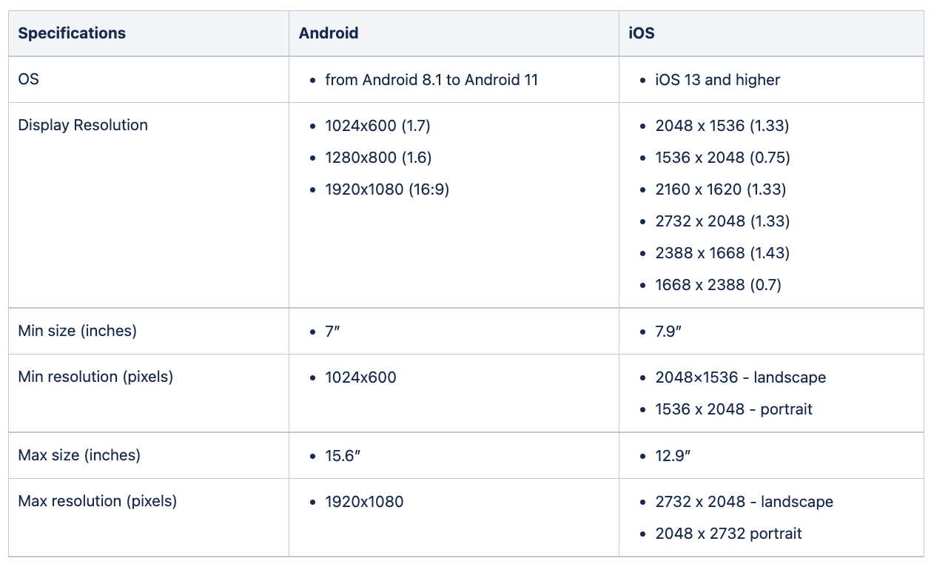Image resolution: width=931 pixels, height=564 pixels.
Task: Click the Max resolution (pixels) label
Action: tap(98, 501)
